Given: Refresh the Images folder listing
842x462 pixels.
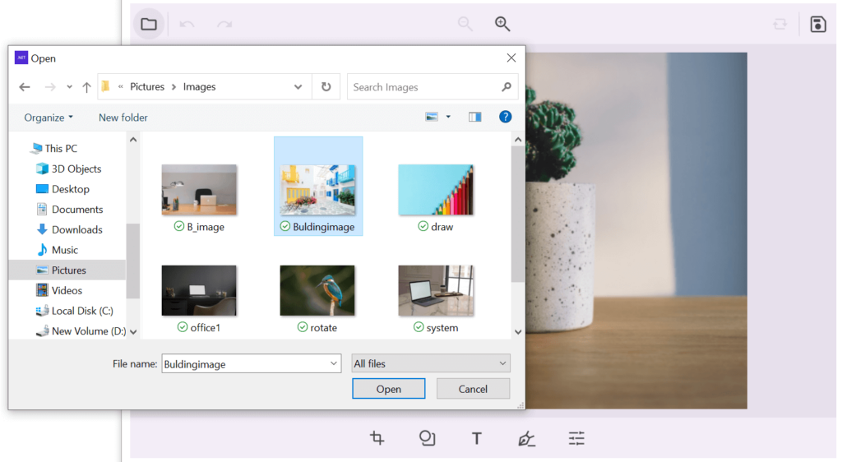Looking at the screenshot, I should pos(326,86).
